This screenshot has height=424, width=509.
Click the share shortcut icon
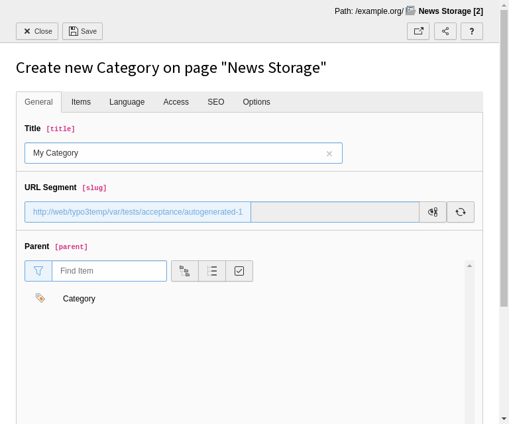click(x=445, y=31)
